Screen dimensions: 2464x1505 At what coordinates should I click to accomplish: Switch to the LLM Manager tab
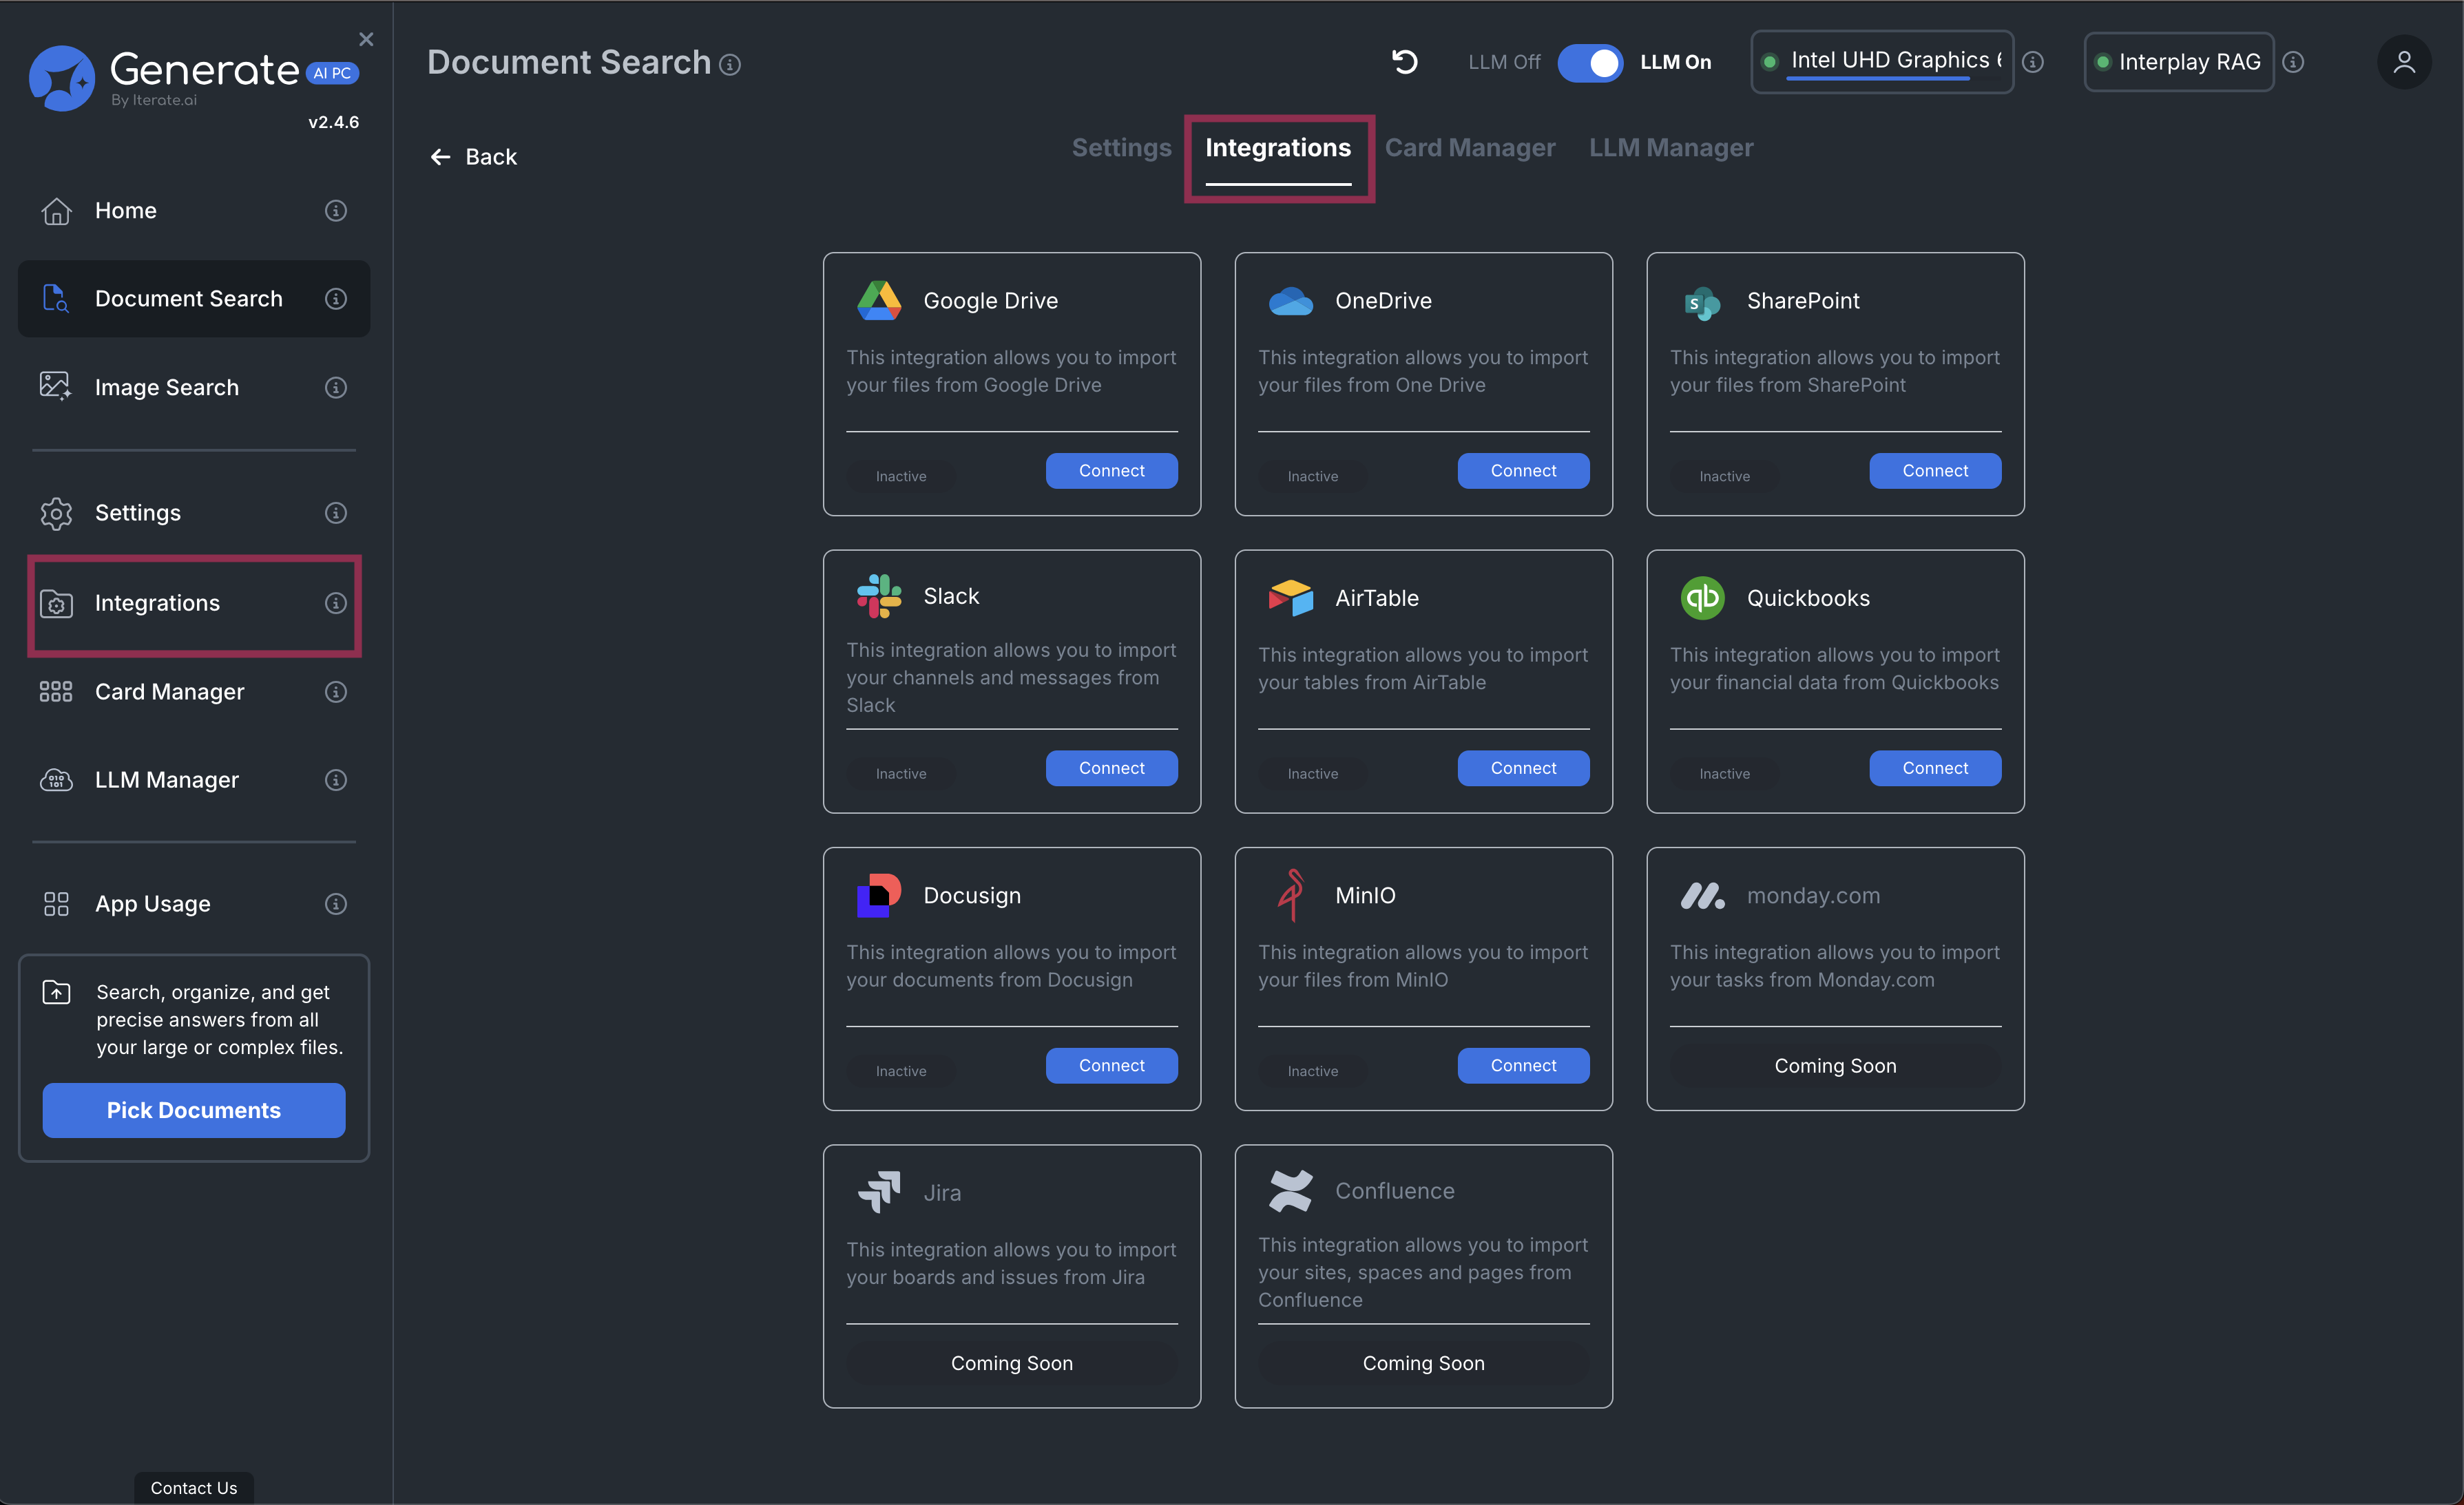1671,148
